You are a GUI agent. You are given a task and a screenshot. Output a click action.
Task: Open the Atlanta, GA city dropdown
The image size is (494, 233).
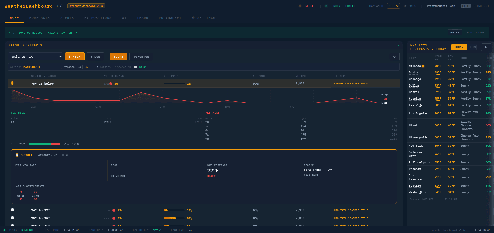35,57
